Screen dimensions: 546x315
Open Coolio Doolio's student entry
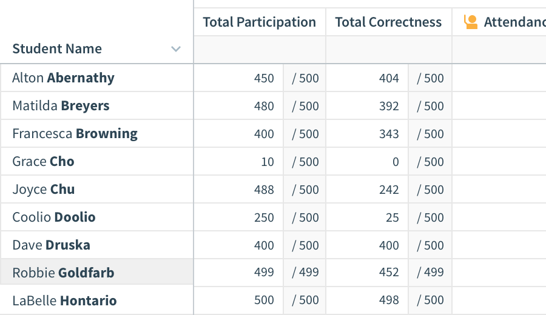pyautogui.click(x=54, y=217)
